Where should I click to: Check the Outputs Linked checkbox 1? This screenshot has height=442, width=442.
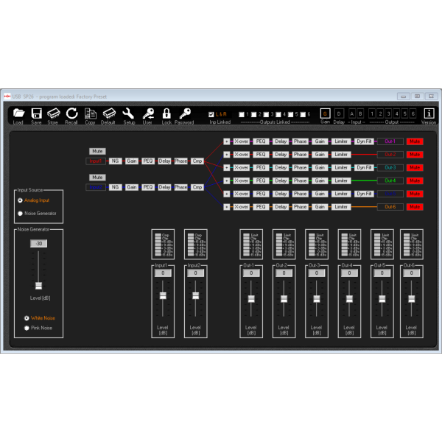tap(242, 114)
